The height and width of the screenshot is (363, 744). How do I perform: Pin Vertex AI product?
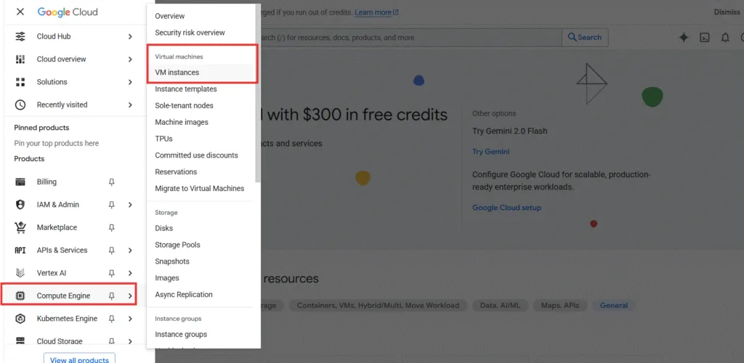click(111, 273)
